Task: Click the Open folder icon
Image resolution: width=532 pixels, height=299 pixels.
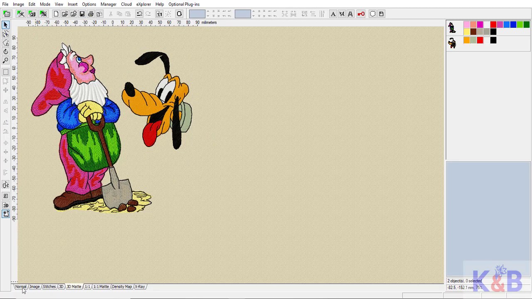Action: 65,14
